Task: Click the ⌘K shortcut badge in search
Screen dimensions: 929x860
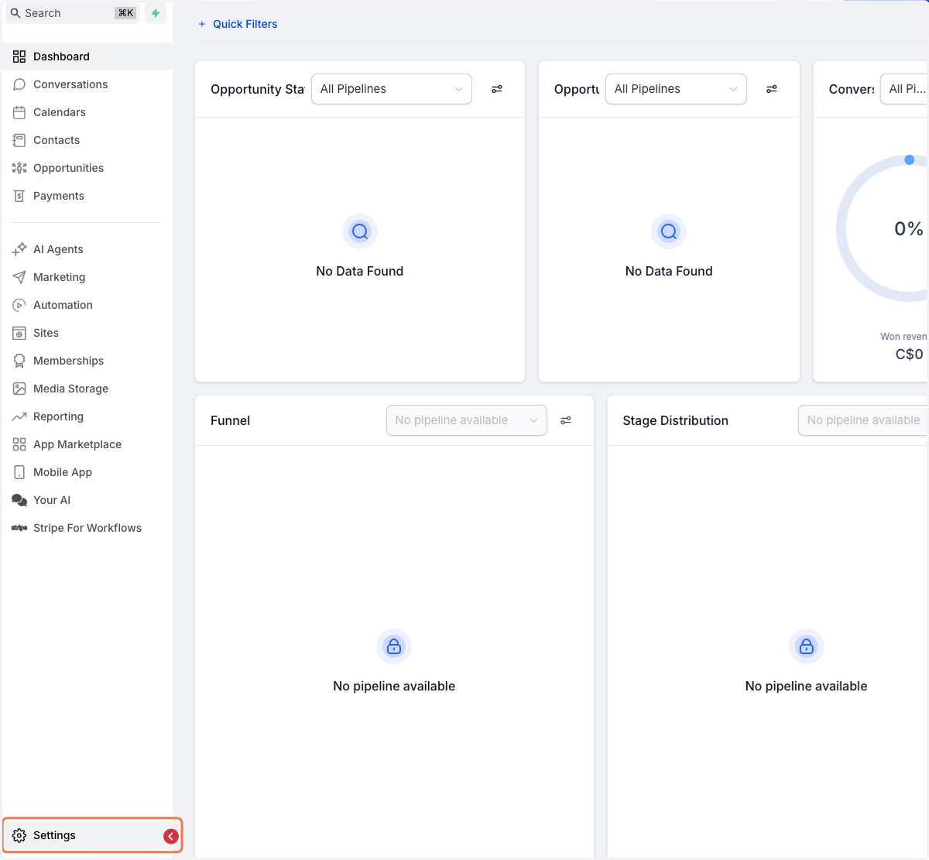Action: pos(125,13)
